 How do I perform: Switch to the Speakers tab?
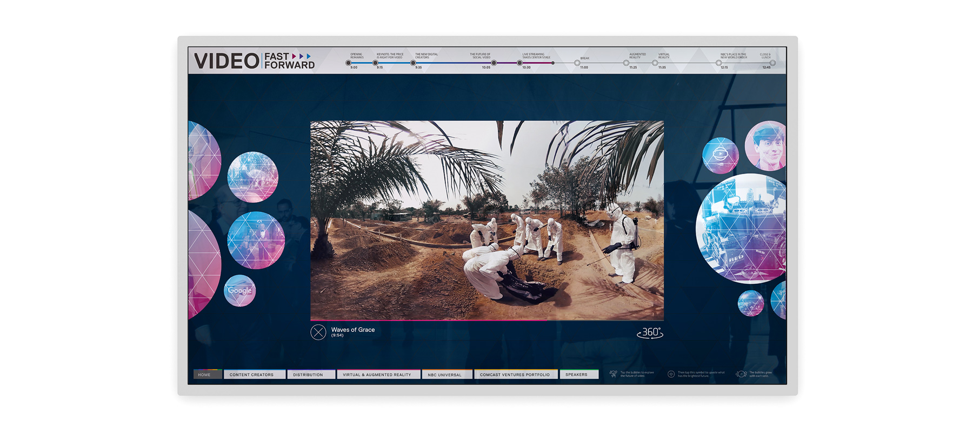[579, 375]
